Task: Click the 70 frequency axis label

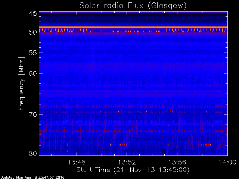Action: click(33, 114)
